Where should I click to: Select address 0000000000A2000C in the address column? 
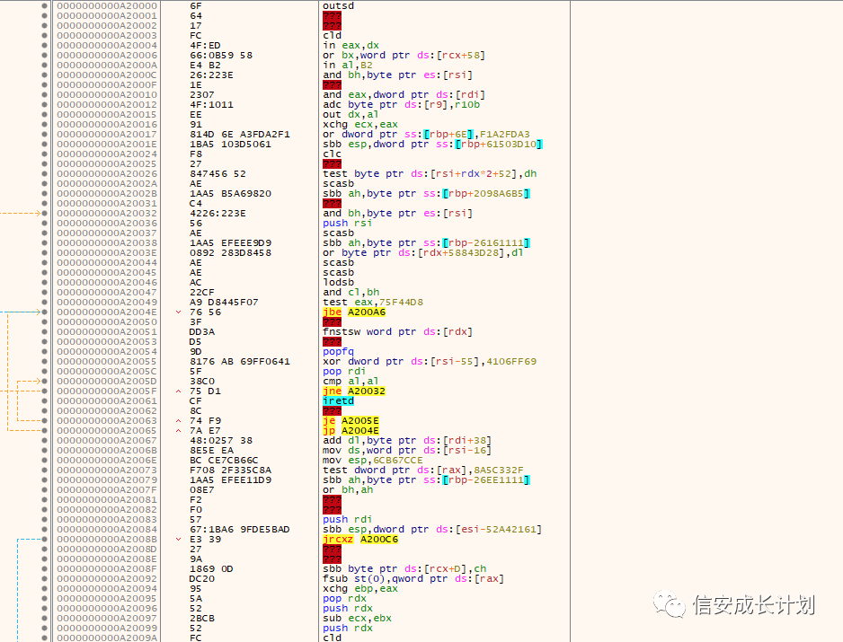click(107, 75)
